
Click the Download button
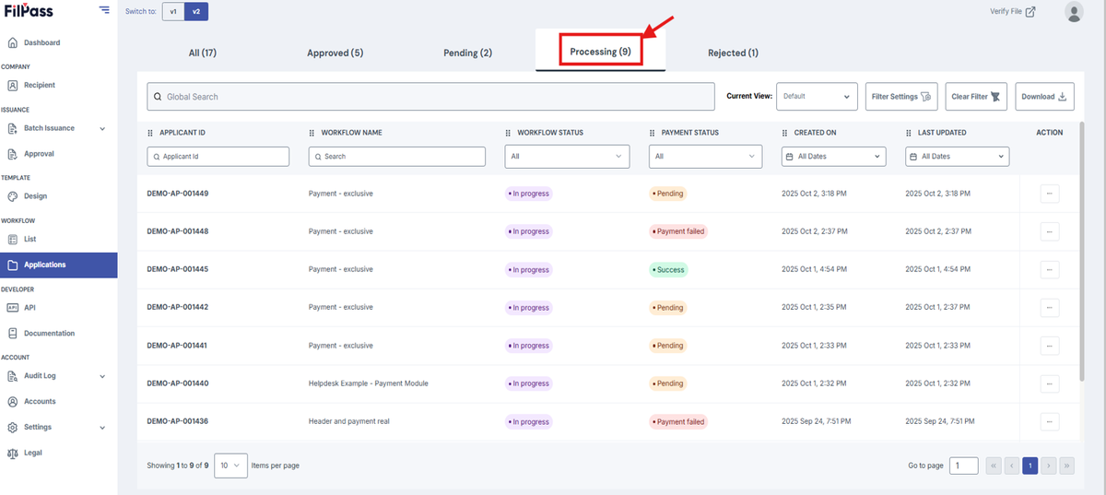point(1044,97)
